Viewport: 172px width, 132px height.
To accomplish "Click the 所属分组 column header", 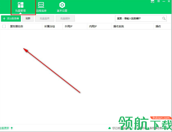I will (49, 26).
